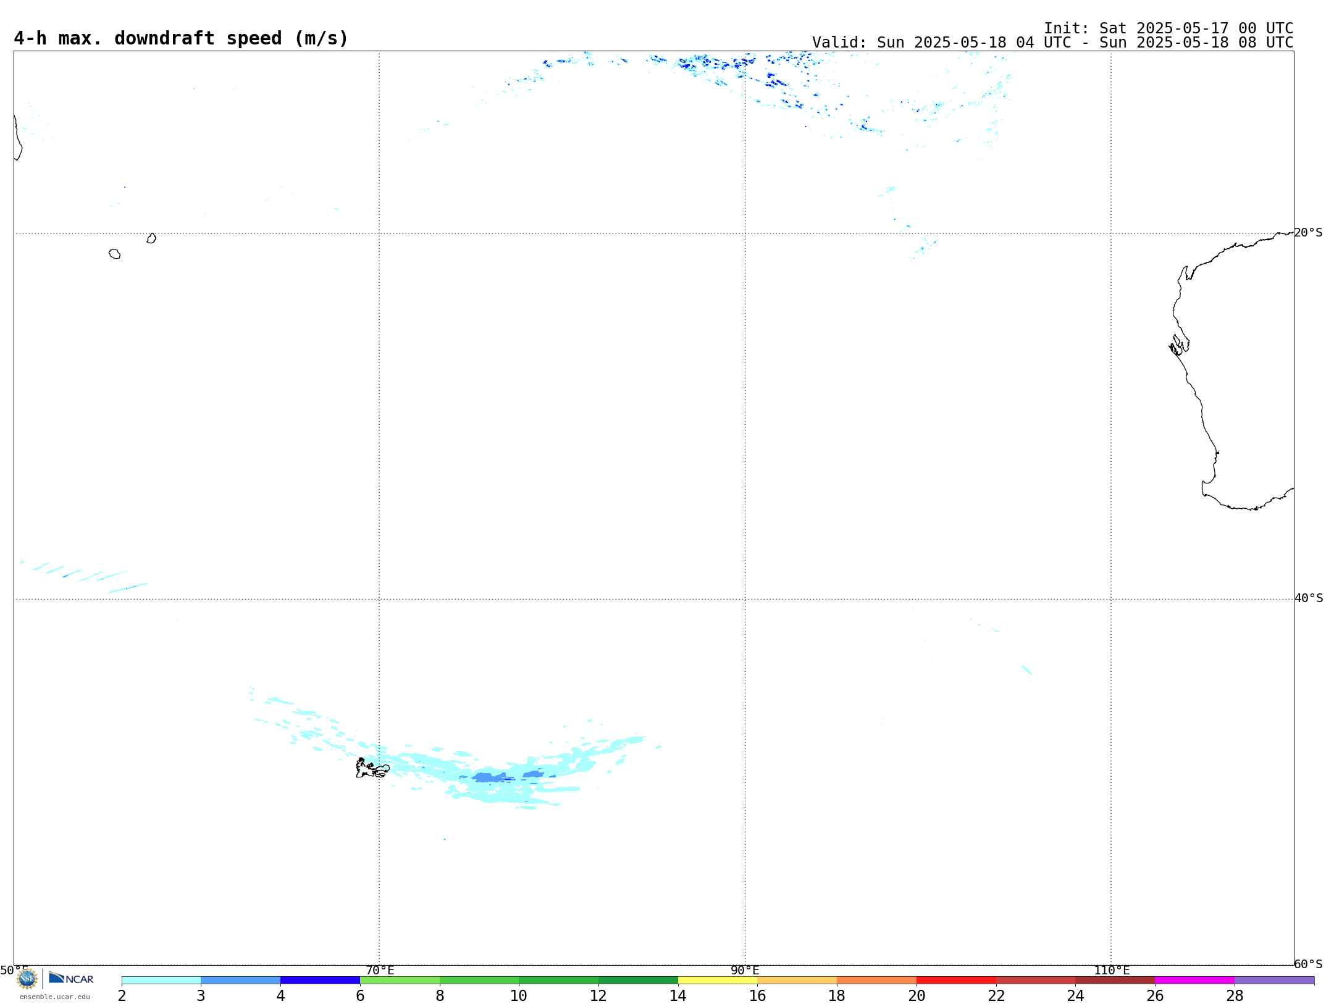
Task: Click the 20°S latitude label
Action: click(1309, 233)
